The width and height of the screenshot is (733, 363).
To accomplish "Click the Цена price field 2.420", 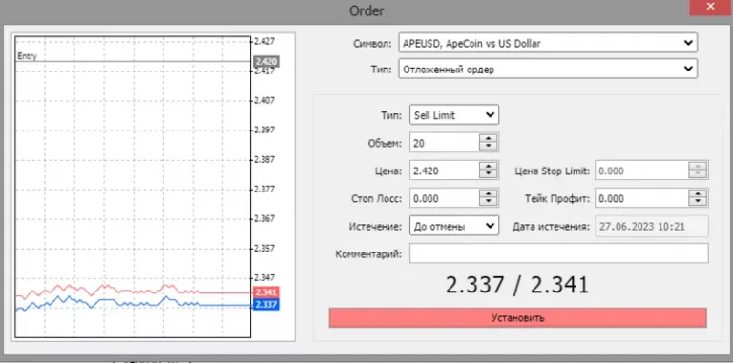I will pos(445,171).
